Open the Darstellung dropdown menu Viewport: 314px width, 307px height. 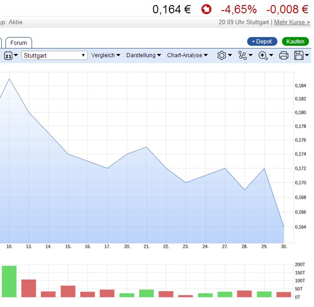[144, 55]
